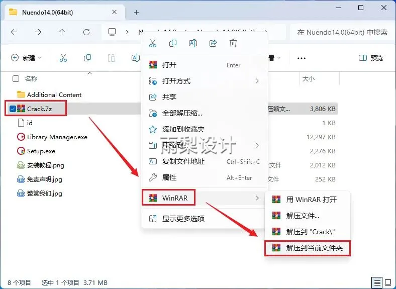The width and height of the screenshot is (396, 289).
Task: Add a new tab with plus button
Action: point(136,12)
